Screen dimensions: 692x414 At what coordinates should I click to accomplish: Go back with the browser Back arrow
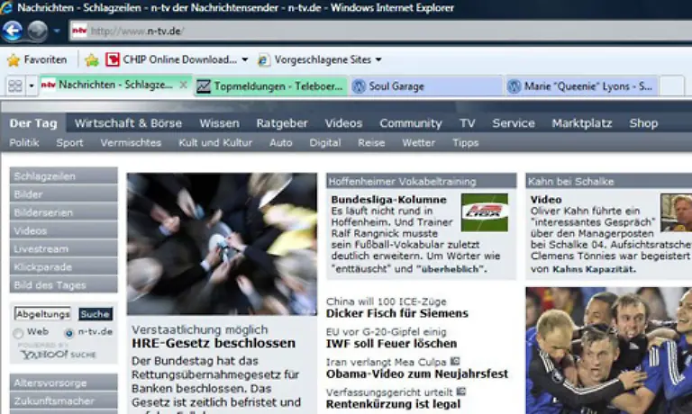pos(12,31)
